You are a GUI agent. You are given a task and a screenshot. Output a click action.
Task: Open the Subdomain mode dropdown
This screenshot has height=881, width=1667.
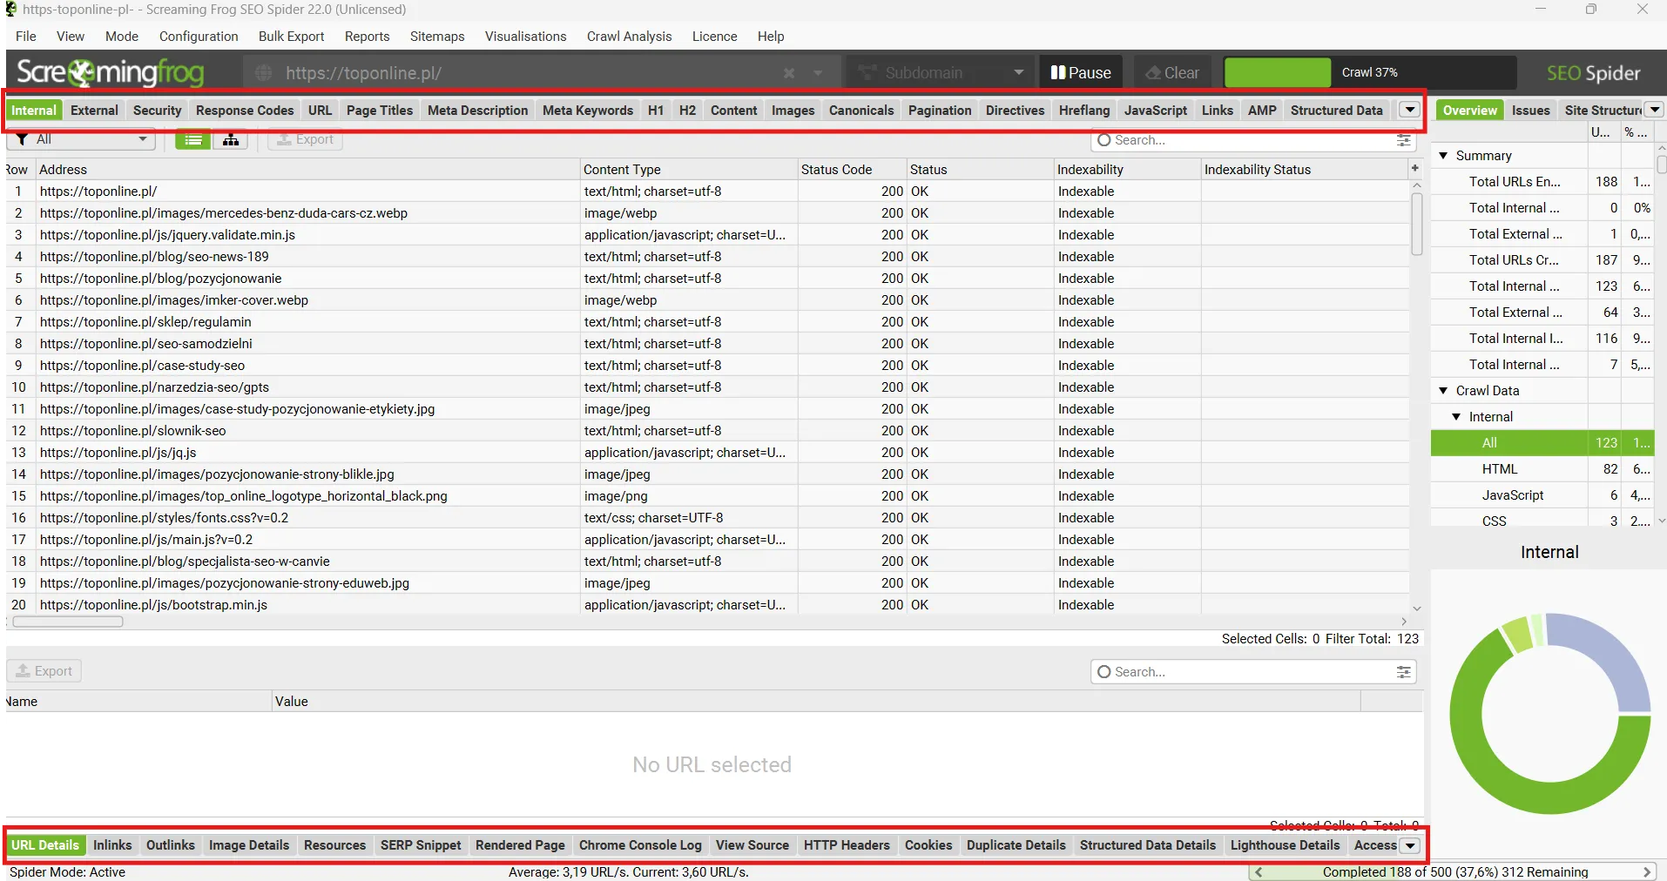940,73
